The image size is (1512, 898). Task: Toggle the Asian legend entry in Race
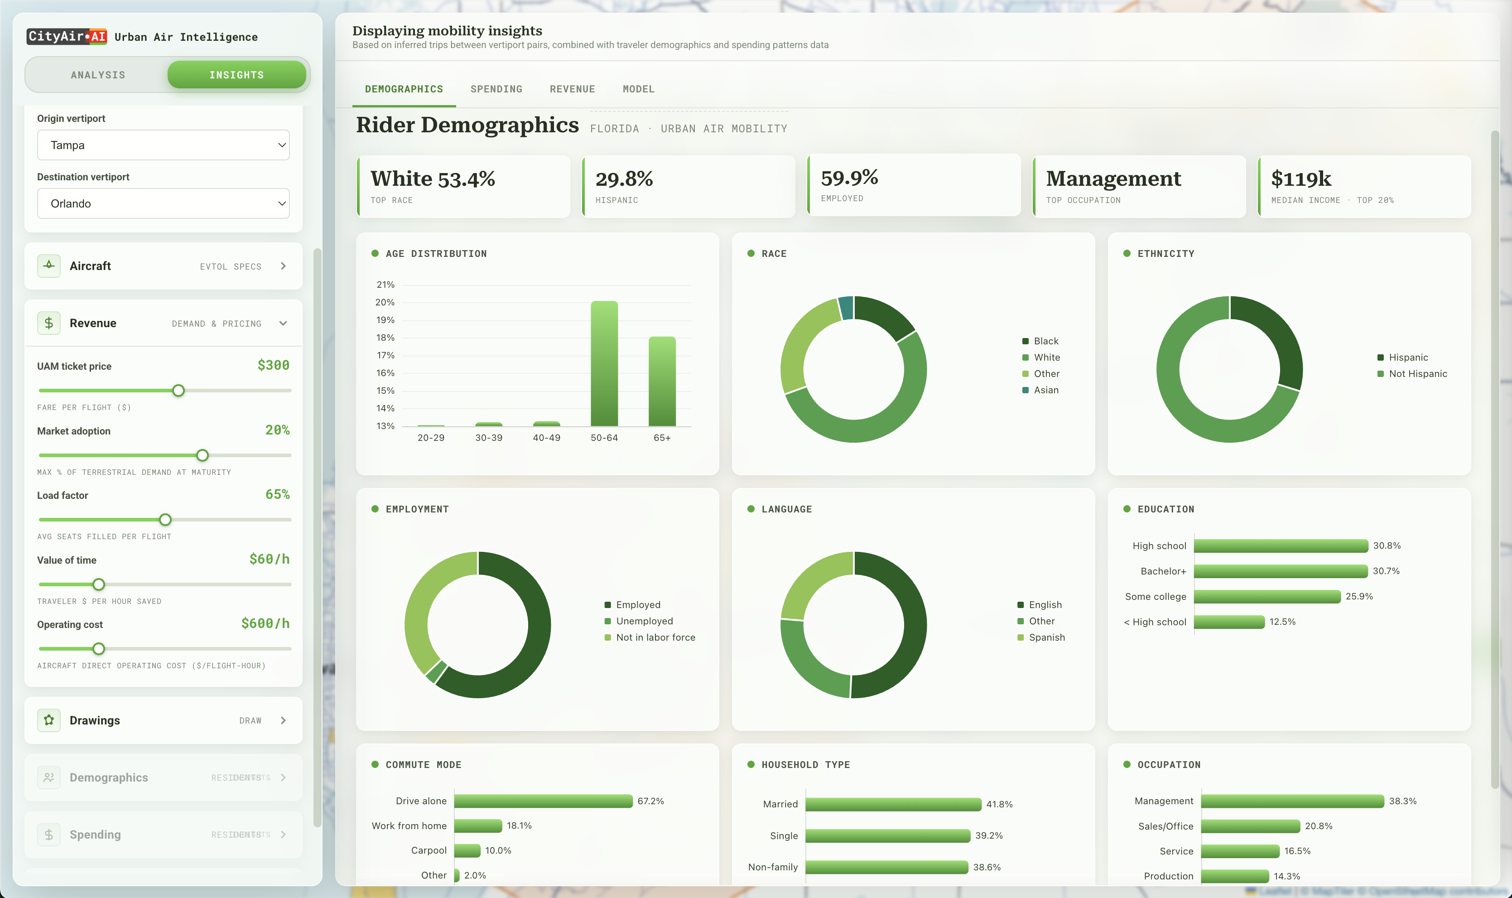click(1040, 390)
